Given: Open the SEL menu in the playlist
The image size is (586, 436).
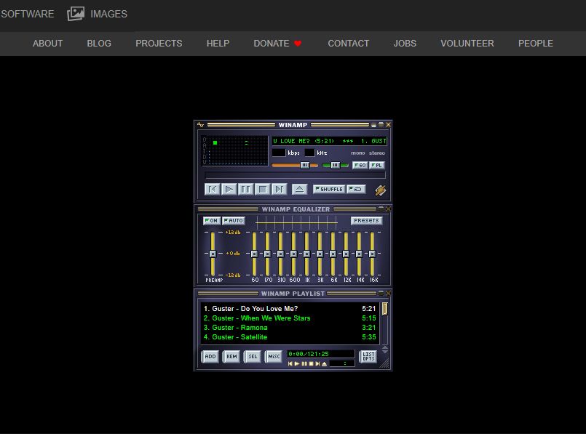Looking at the screenshot, I should (253, 357).
